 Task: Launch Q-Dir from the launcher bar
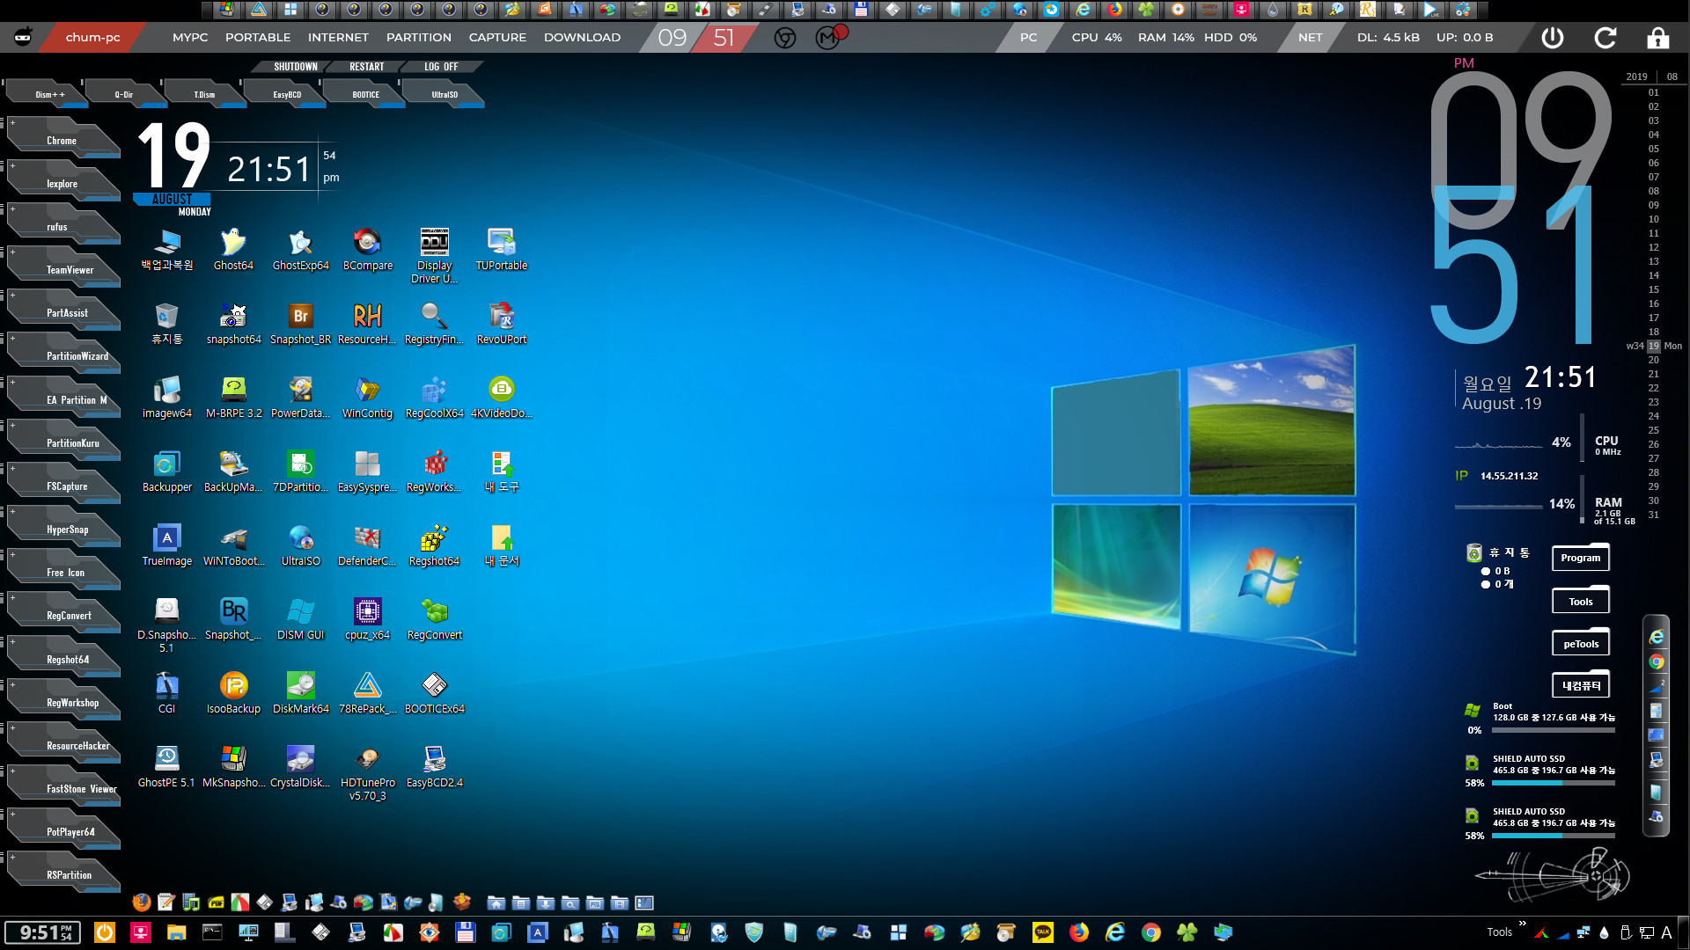[124, 94]
